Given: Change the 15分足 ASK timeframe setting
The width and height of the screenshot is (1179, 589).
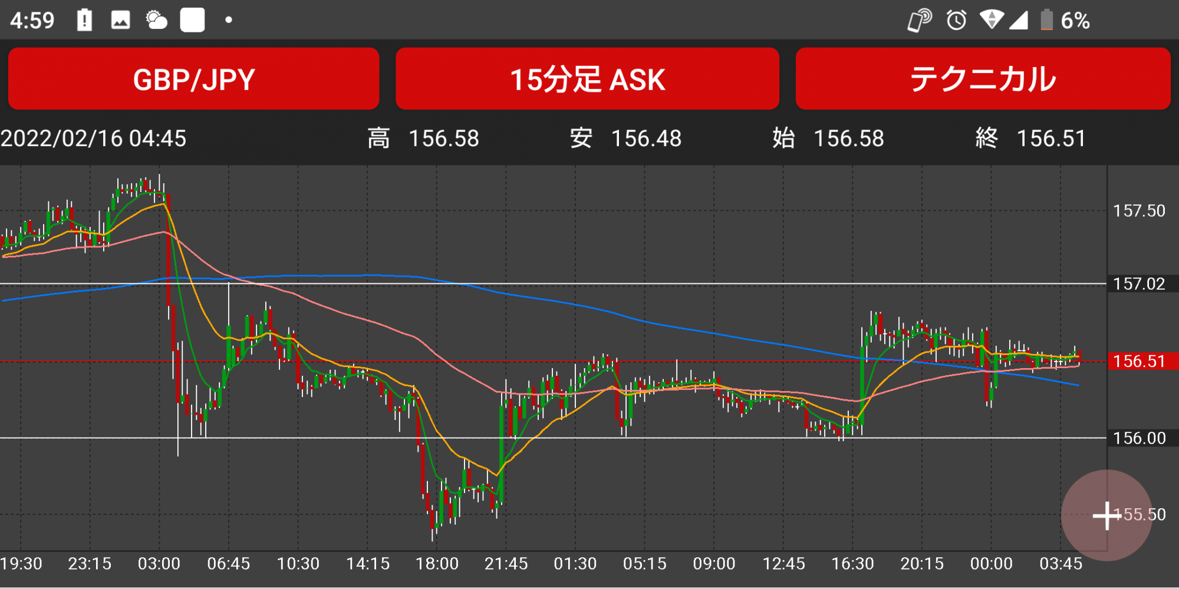Looking at the screenshot, I should (587, 79).
